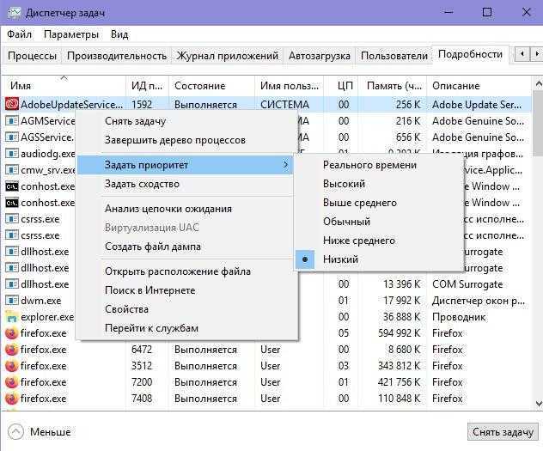543x451 pixels.
Task: Choose Открыть расположение файла
Action: 178,271
